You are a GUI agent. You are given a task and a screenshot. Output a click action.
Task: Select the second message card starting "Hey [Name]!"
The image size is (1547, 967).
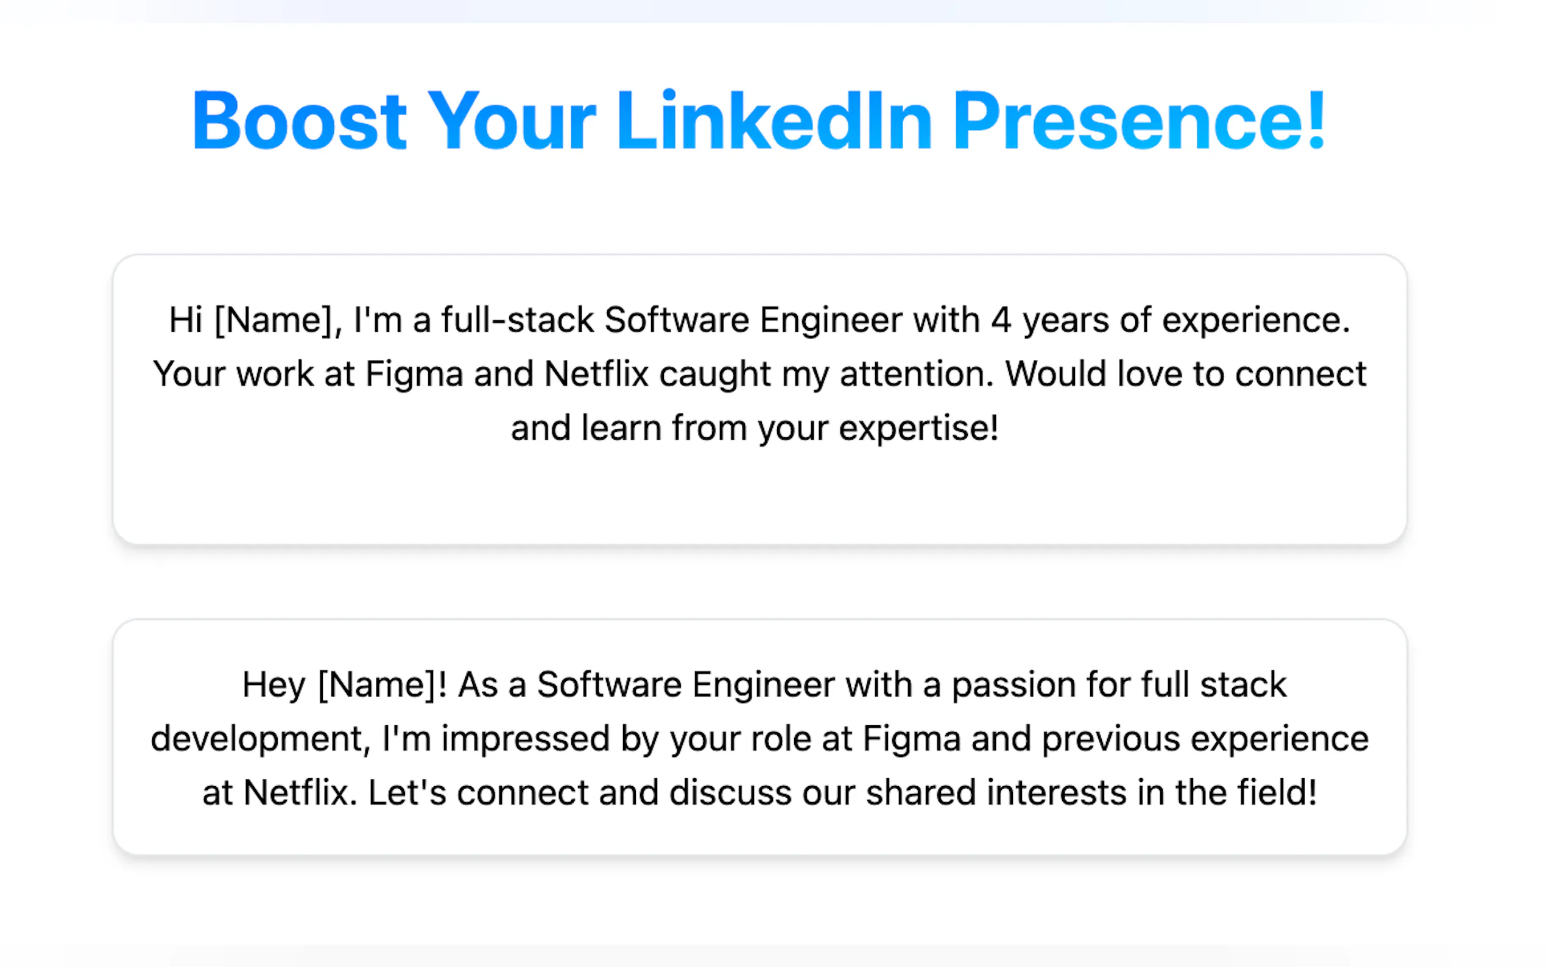pyautogui.click(x=759, y=737)
